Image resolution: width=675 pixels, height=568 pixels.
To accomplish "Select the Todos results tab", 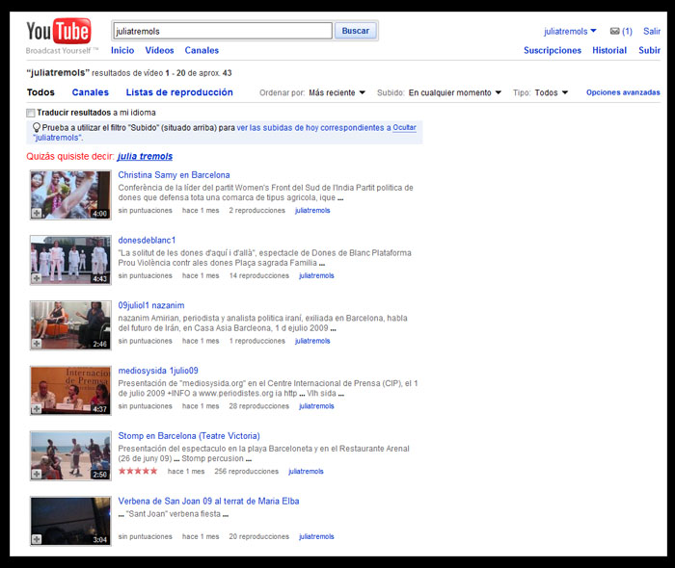I will tap(40, 92).
